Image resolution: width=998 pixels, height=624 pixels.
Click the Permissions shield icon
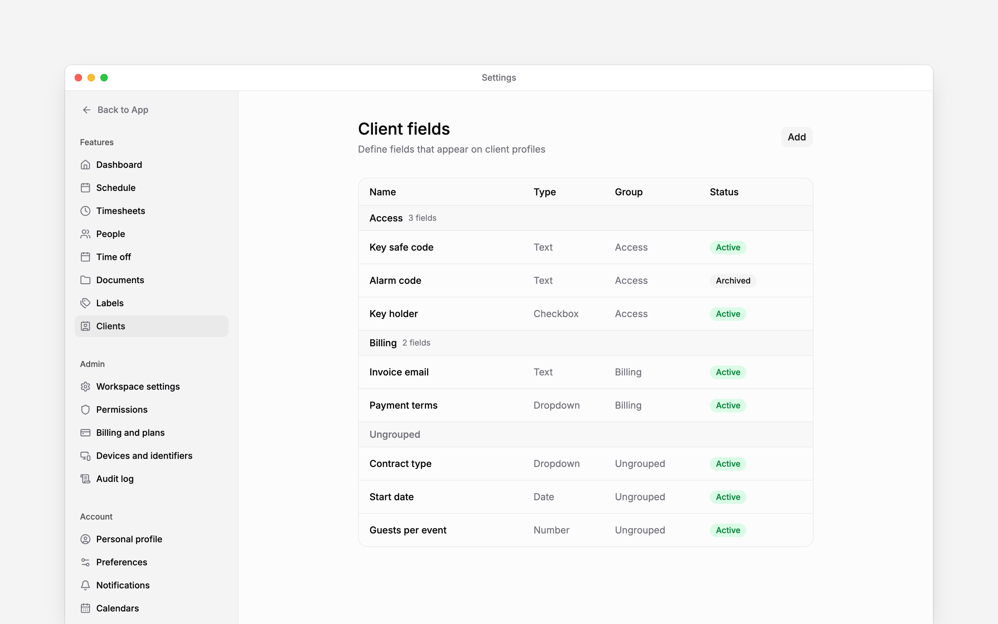85,410
